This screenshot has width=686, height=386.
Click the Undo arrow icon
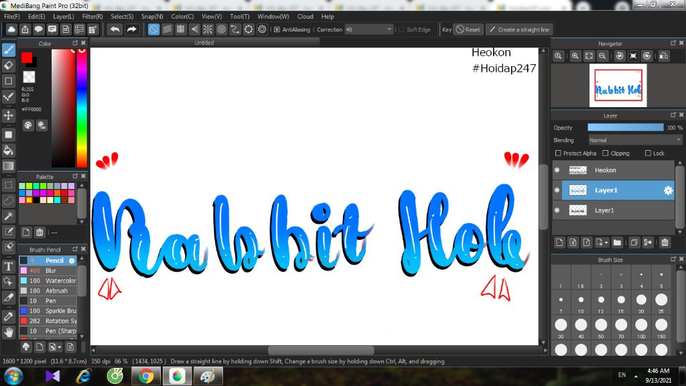point(115,29)
